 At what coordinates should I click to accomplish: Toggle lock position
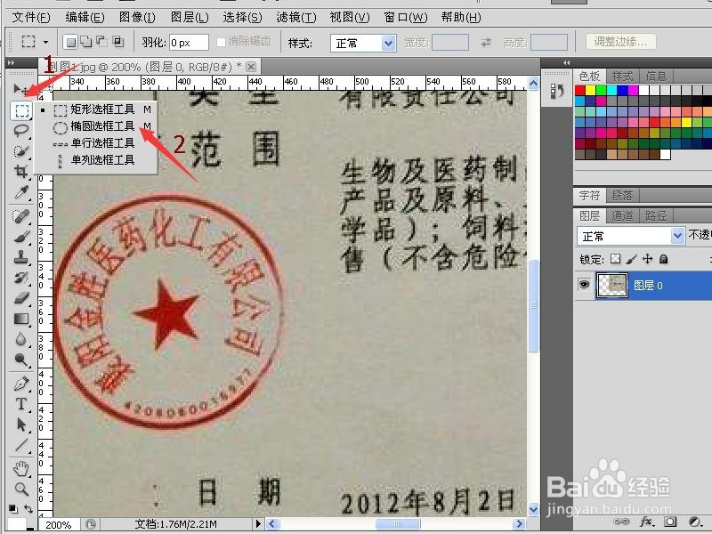click(x=648, y=259)
